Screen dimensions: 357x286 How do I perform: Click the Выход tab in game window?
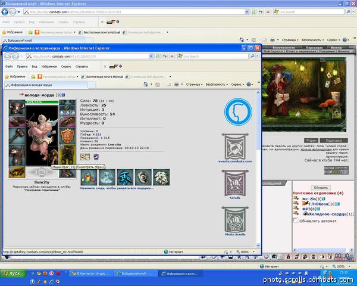[336, 48]
